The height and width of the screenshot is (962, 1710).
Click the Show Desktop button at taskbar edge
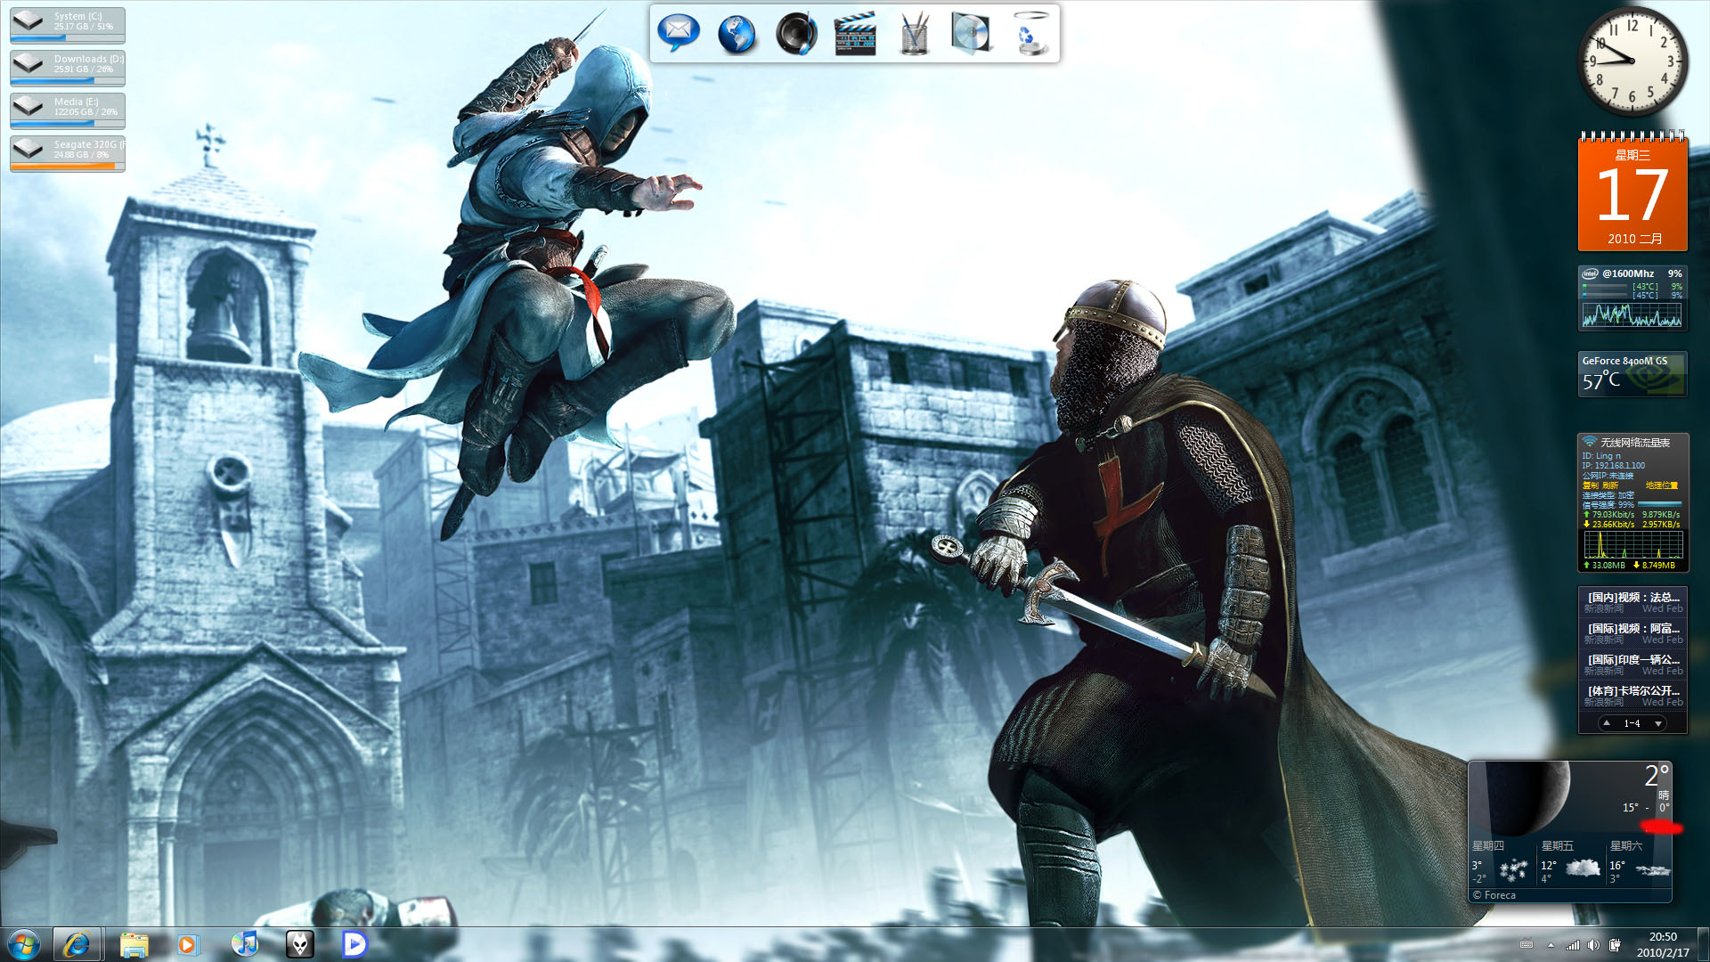(x=1704, y=944)
